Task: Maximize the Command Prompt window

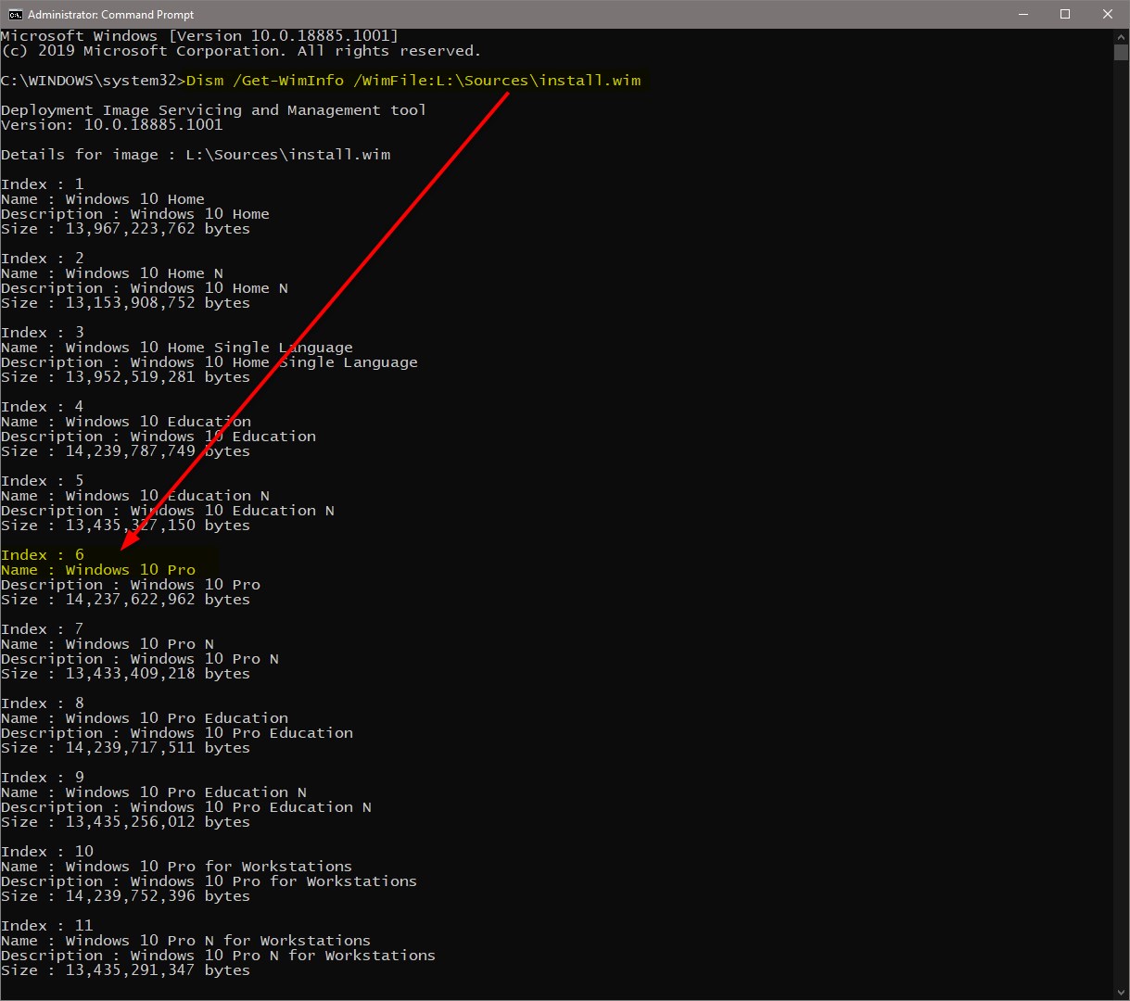Action: (1065, 14)
